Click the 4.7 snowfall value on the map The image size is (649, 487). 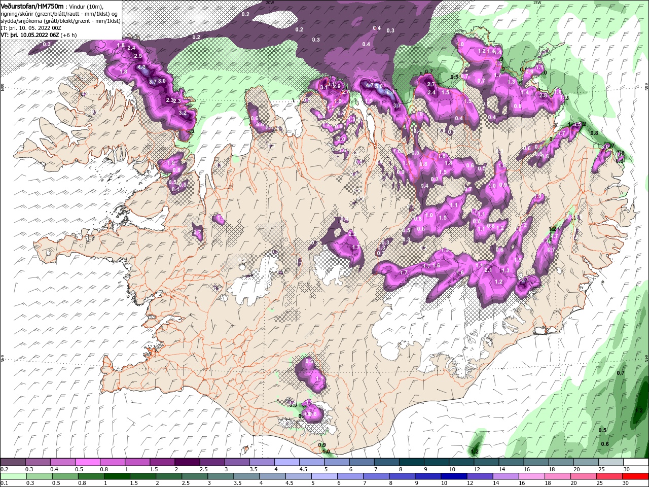coord(370,86)
